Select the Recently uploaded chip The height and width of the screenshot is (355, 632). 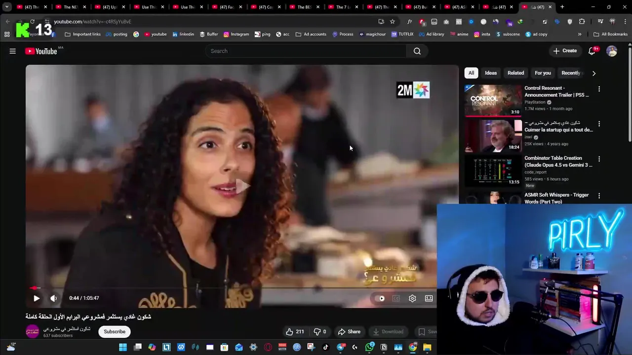(572, 73)
